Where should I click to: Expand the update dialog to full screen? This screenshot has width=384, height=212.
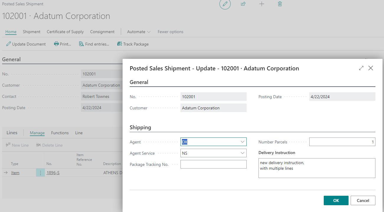pyautogui.click(x=361, y=68)
